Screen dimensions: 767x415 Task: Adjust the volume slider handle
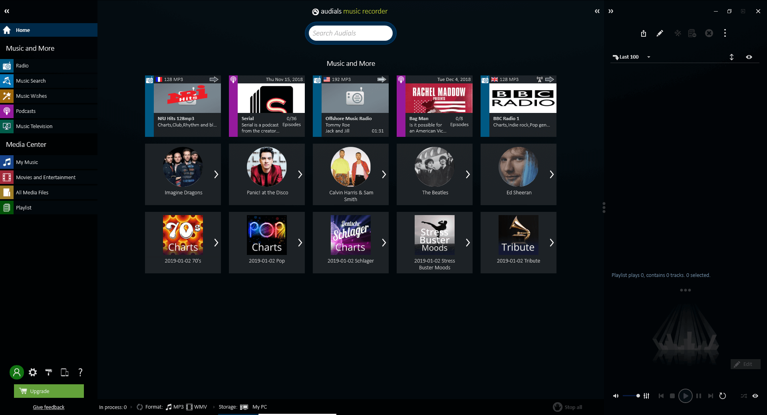click(638, 396)
